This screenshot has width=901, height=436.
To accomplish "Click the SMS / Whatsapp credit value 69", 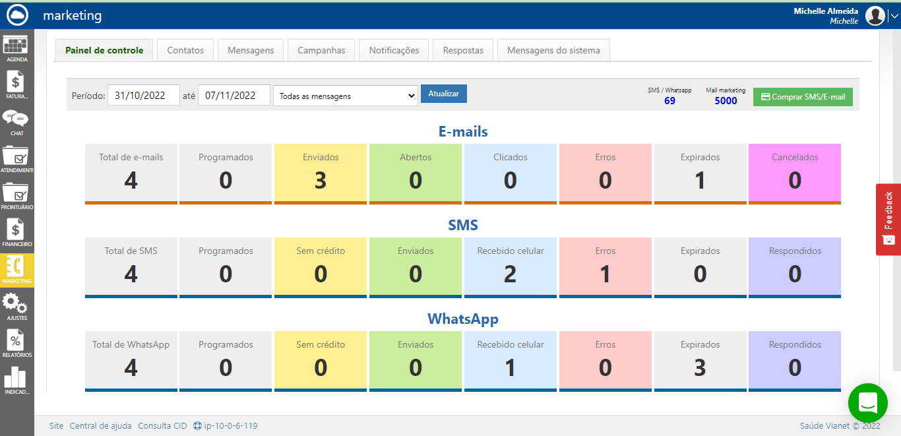I will coord(669,101).
